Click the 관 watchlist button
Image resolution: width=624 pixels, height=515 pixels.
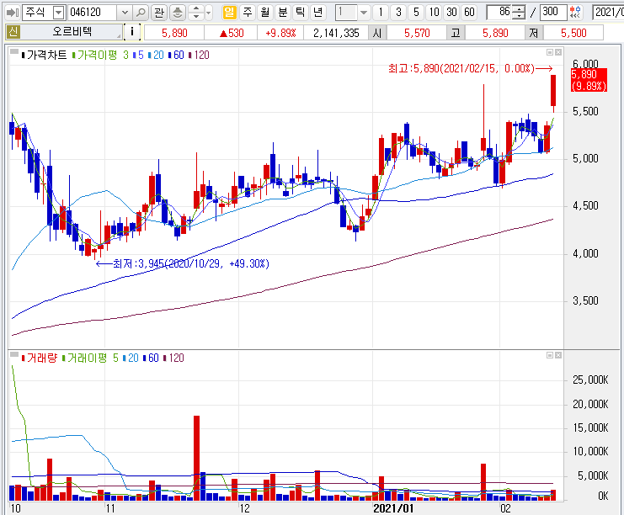click(159, 13)
